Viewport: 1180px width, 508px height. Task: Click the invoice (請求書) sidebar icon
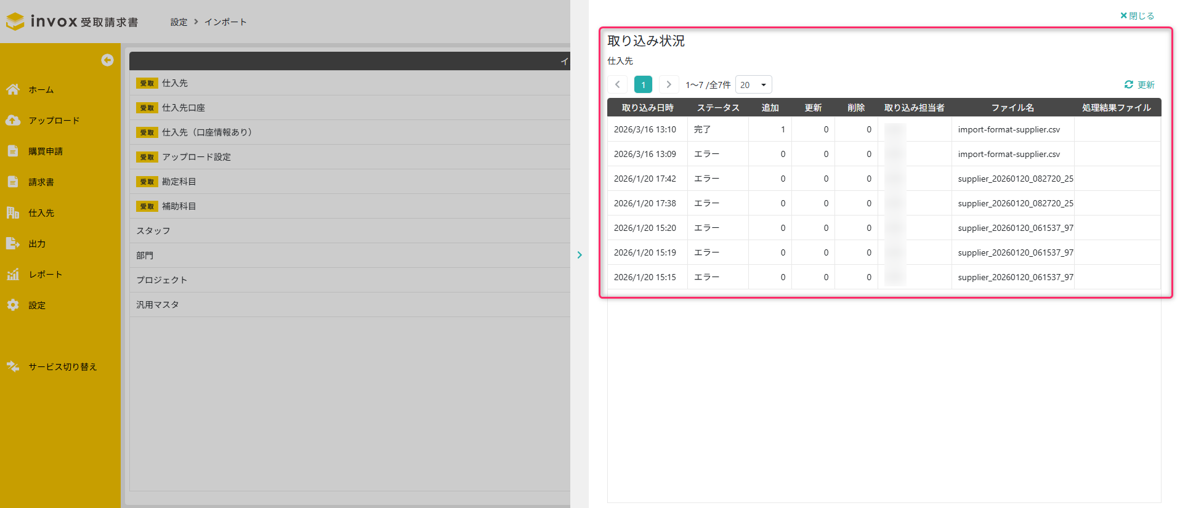[x=13, y=182]
